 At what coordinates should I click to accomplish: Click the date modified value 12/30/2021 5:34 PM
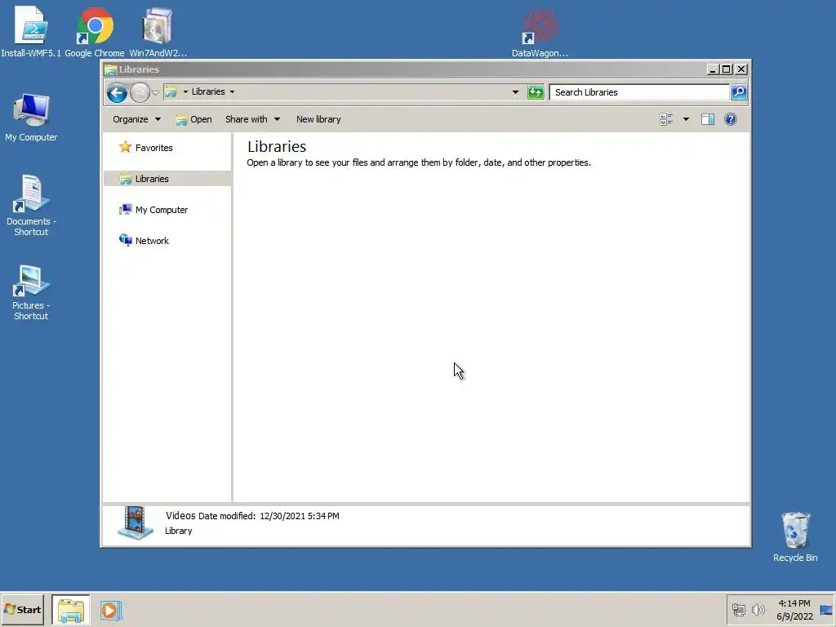pos(299,516)
